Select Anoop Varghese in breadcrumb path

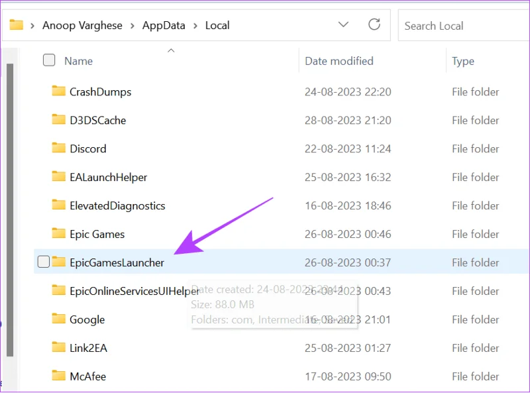pyautogui.click(x=82, y=25)
